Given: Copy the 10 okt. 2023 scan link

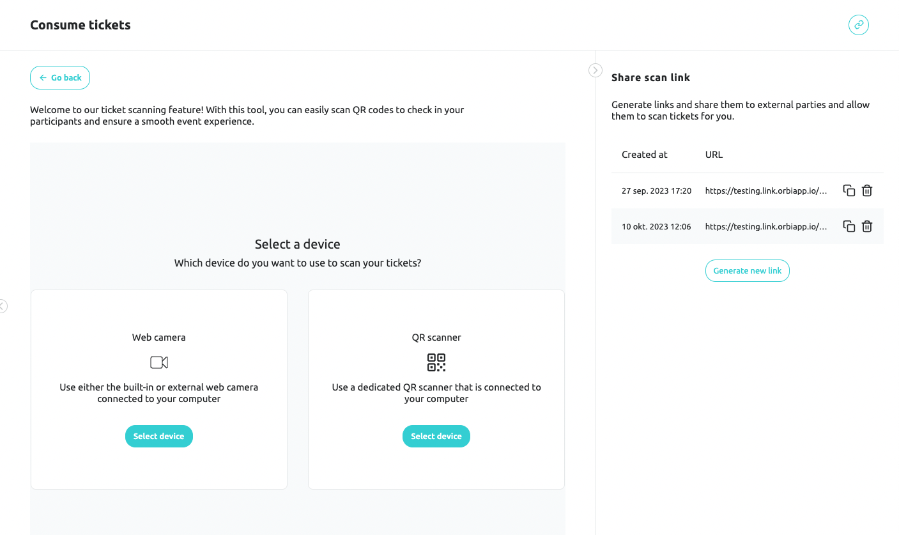Looking at the screenshot, I should tap(849, 226).
